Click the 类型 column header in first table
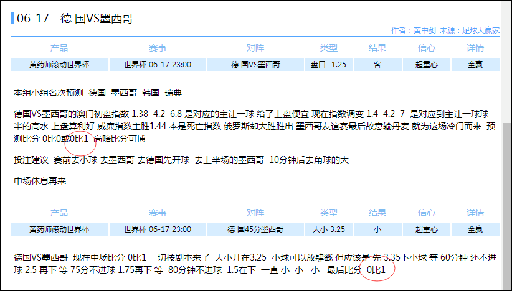The height and width of the screenshot is (291, 512). point(329,48)
